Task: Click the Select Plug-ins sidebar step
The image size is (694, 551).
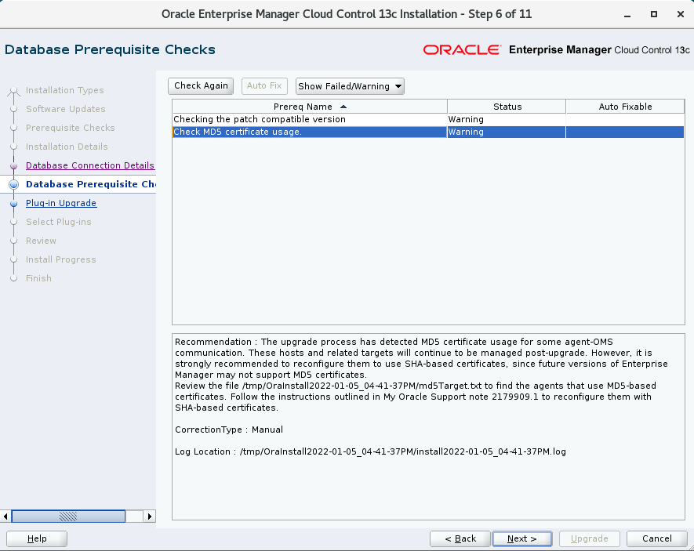Action: [59, 222]
